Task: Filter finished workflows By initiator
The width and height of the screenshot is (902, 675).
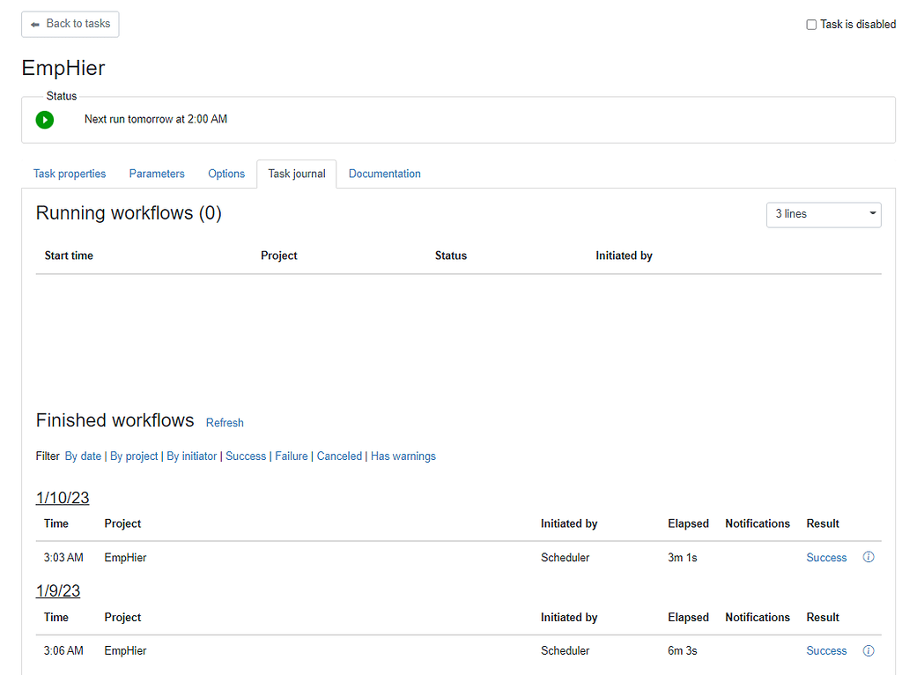Action: pos(191,456)
